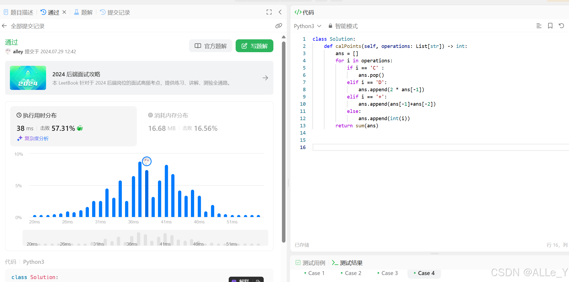The height and width of the screenshot is (282, 569).
Task: Select the Case 4 test tab
Action: [x=424, y=273]
